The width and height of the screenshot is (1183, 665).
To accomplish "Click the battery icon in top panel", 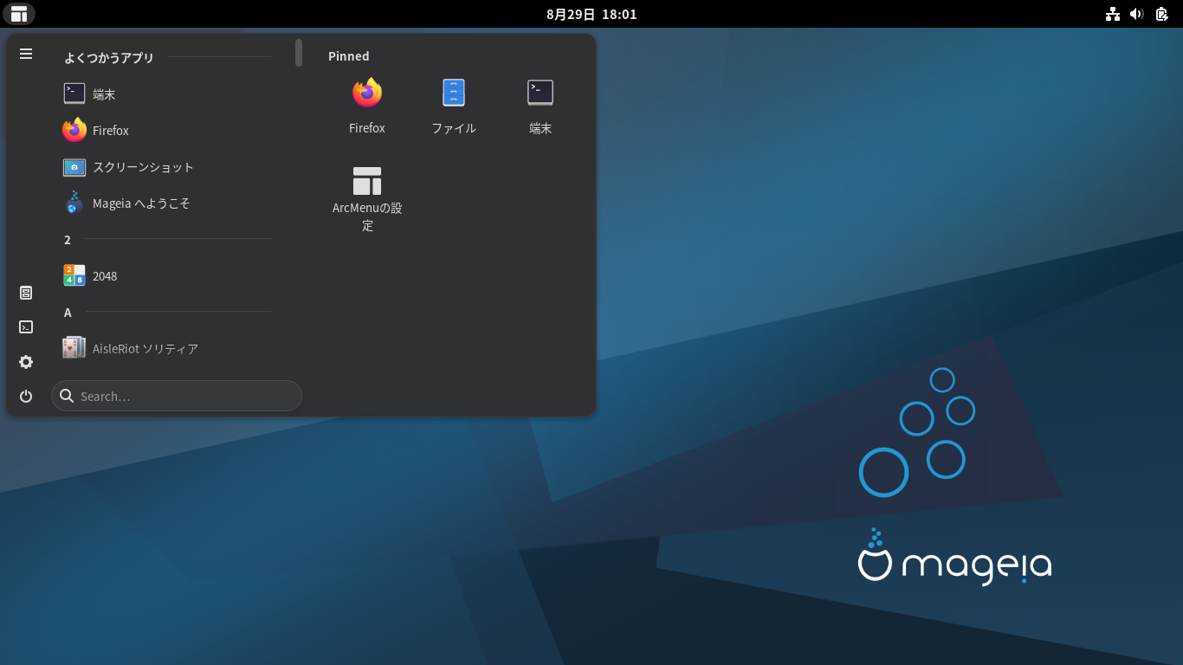I will (x=1162, y=14).
